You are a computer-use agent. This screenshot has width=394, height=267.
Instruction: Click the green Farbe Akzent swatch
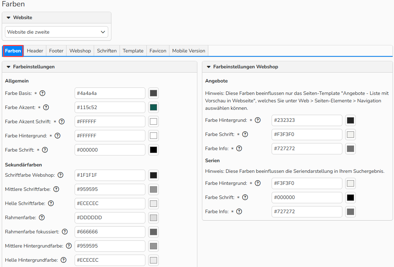[153, 107]
